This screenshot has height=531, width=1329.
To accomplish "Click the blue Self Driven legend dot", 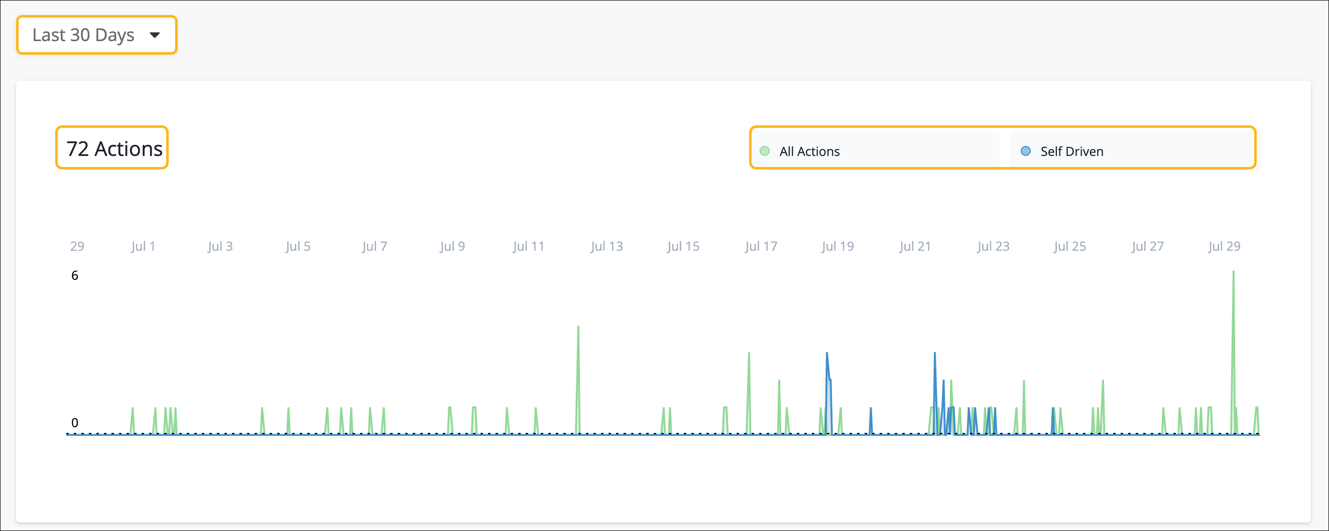I will (1026, 151).
